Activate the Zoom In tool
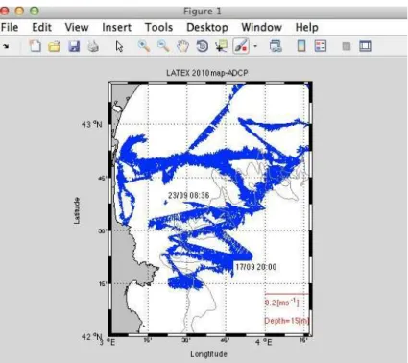Image resolution: width=408 pixels, height=363 pixels. [x=144, y=46]
